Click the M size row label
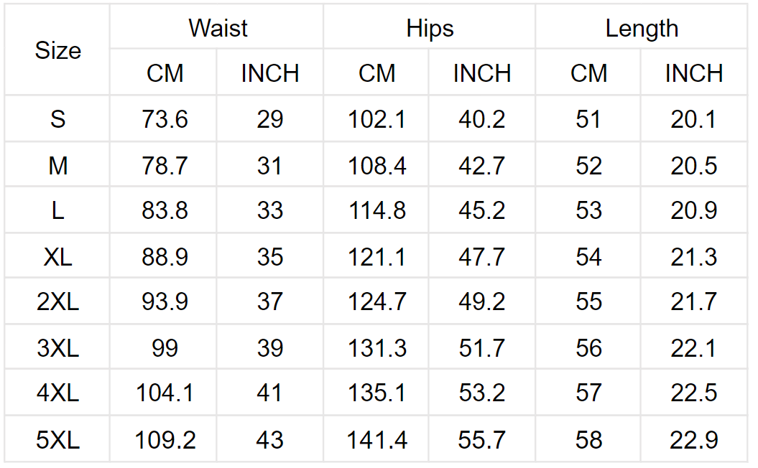 point(57,165)
